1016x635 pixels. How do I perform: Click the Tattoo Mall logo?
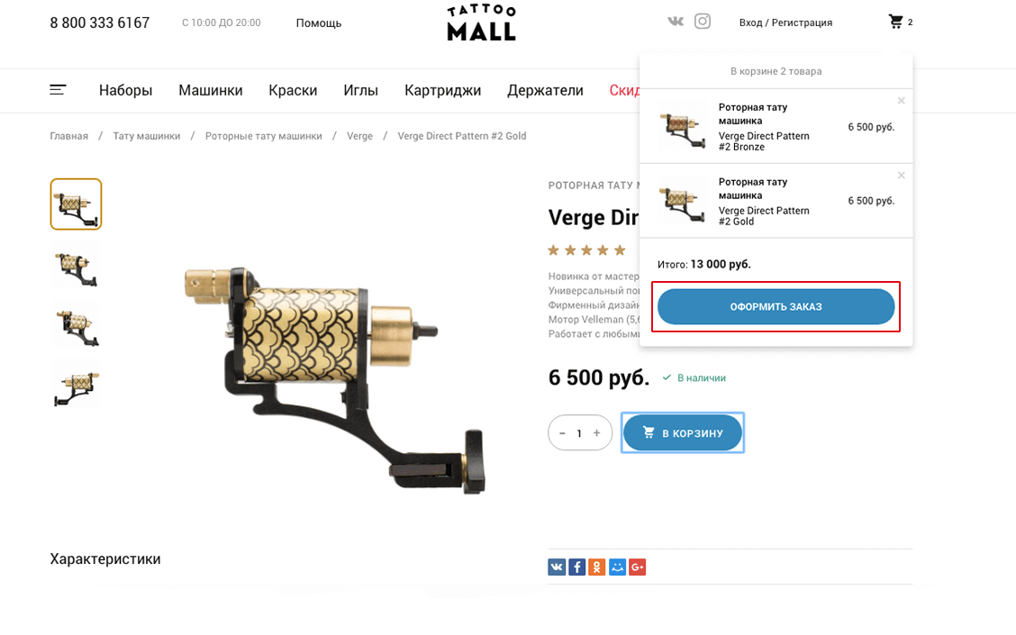[x=482, y=23]
